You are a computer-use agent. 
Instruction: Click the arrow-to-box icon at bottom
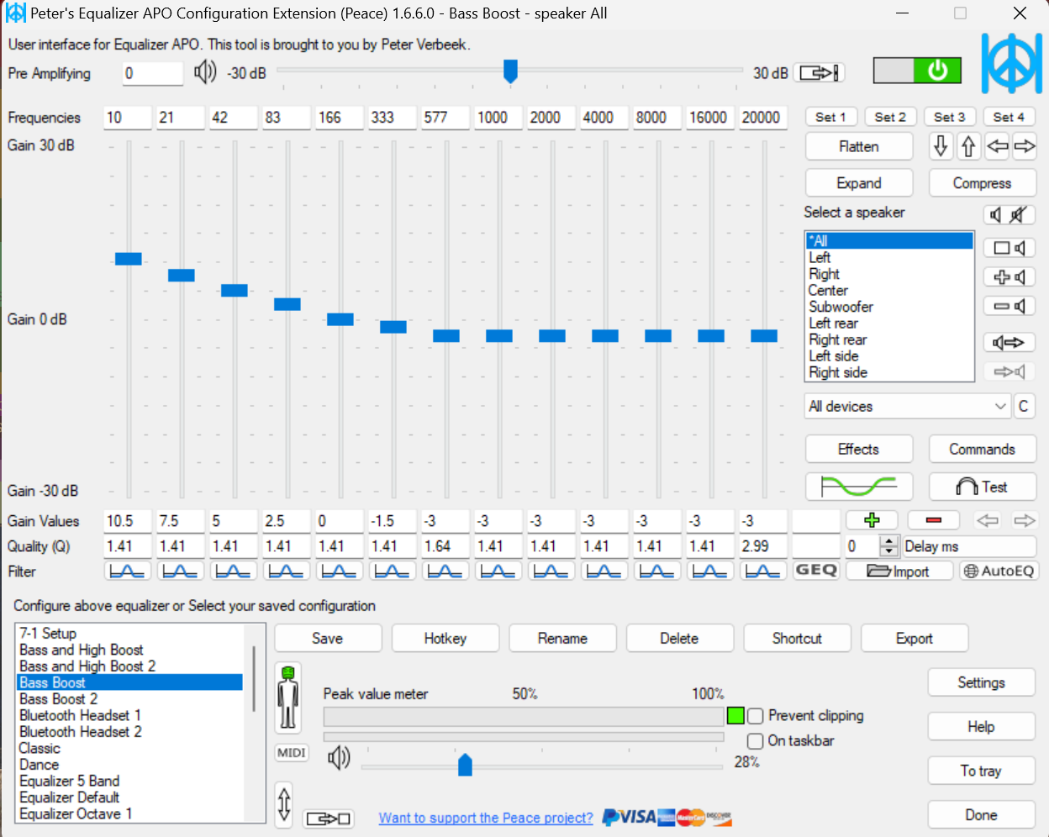click(x=328, y=818)
